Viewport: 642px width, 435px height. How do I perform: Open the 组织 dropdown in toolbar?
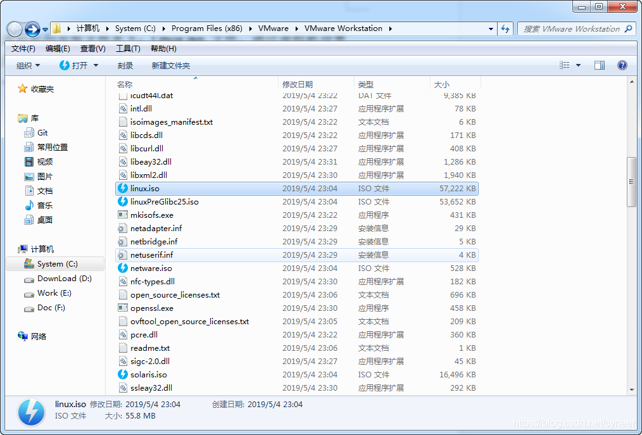[28, 66]
